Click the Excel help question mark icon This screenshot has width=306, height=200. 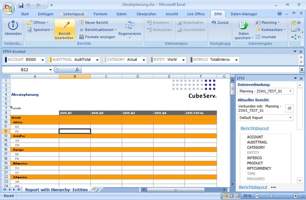[279, 14]
